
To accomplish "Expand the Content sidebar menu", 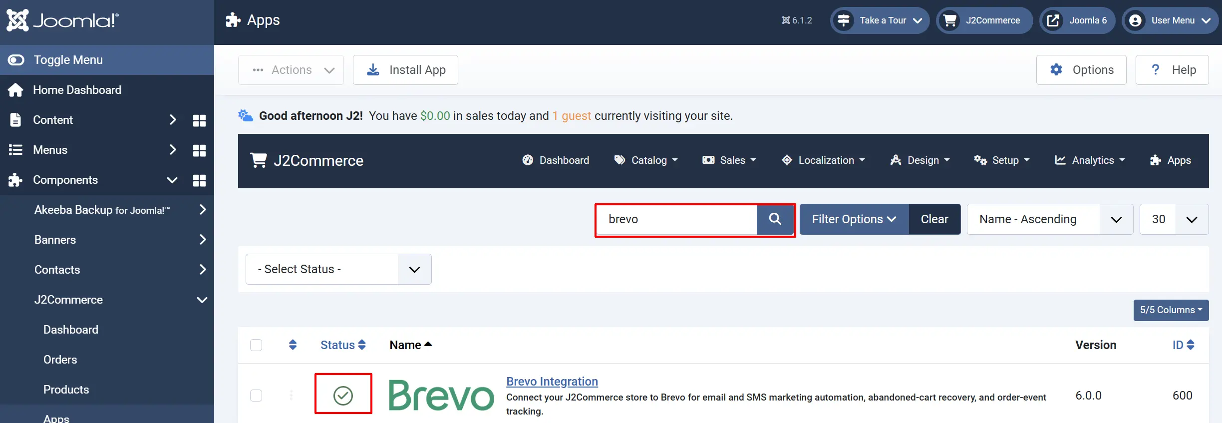I will (173, 120).
